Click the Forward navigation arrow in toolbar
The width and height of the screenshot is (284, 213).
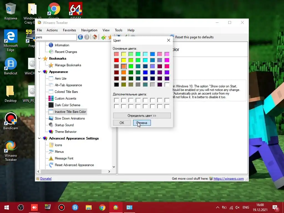[x=87, y=37]
